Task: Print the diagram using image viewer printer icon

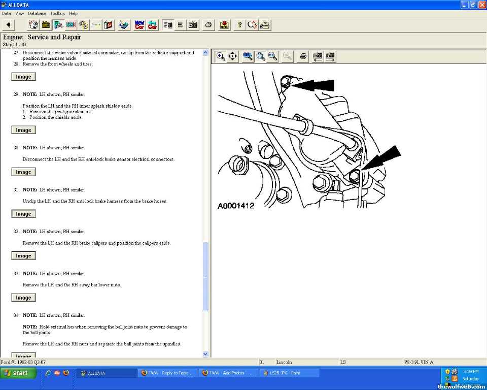Action: tap(303, 56)
